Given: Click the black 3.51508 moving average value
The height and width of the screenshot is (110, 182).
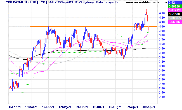Looking at the screenshot, I should (175, 14).
